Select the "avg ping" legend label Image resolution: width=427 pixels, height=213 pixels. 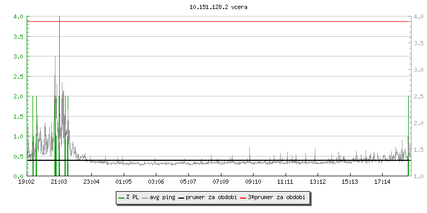(162, 198)
